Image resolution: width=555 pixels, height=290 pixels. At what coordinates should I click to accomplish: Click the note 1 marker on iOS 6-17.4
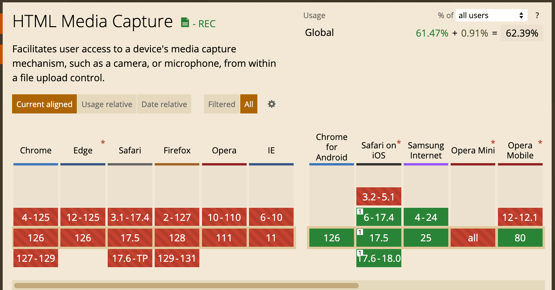[x=360, y=211]
